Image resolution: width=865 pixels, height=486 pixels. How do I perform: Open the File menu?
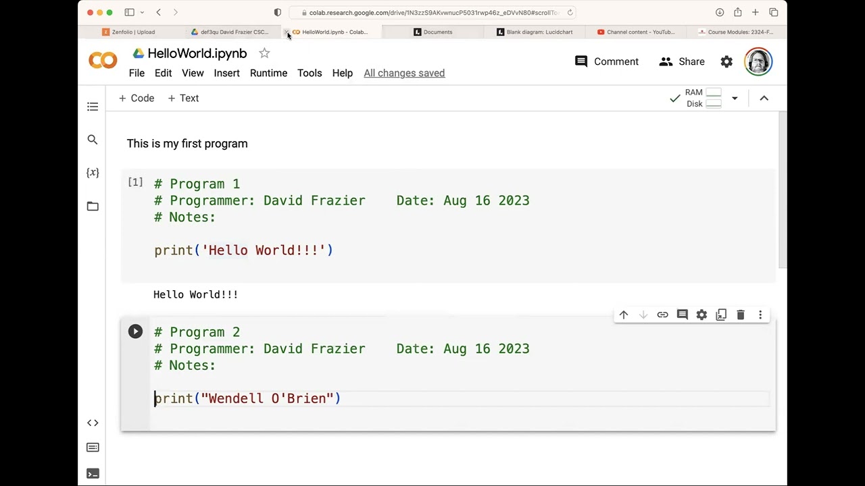[x=137, y=73]
